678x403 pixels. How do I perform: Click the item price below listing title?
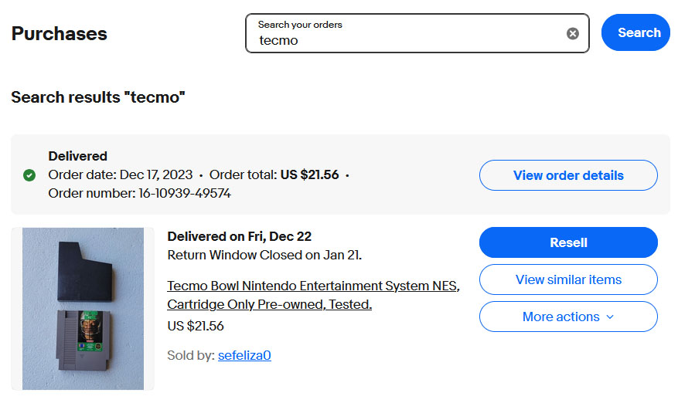[196, 326]
